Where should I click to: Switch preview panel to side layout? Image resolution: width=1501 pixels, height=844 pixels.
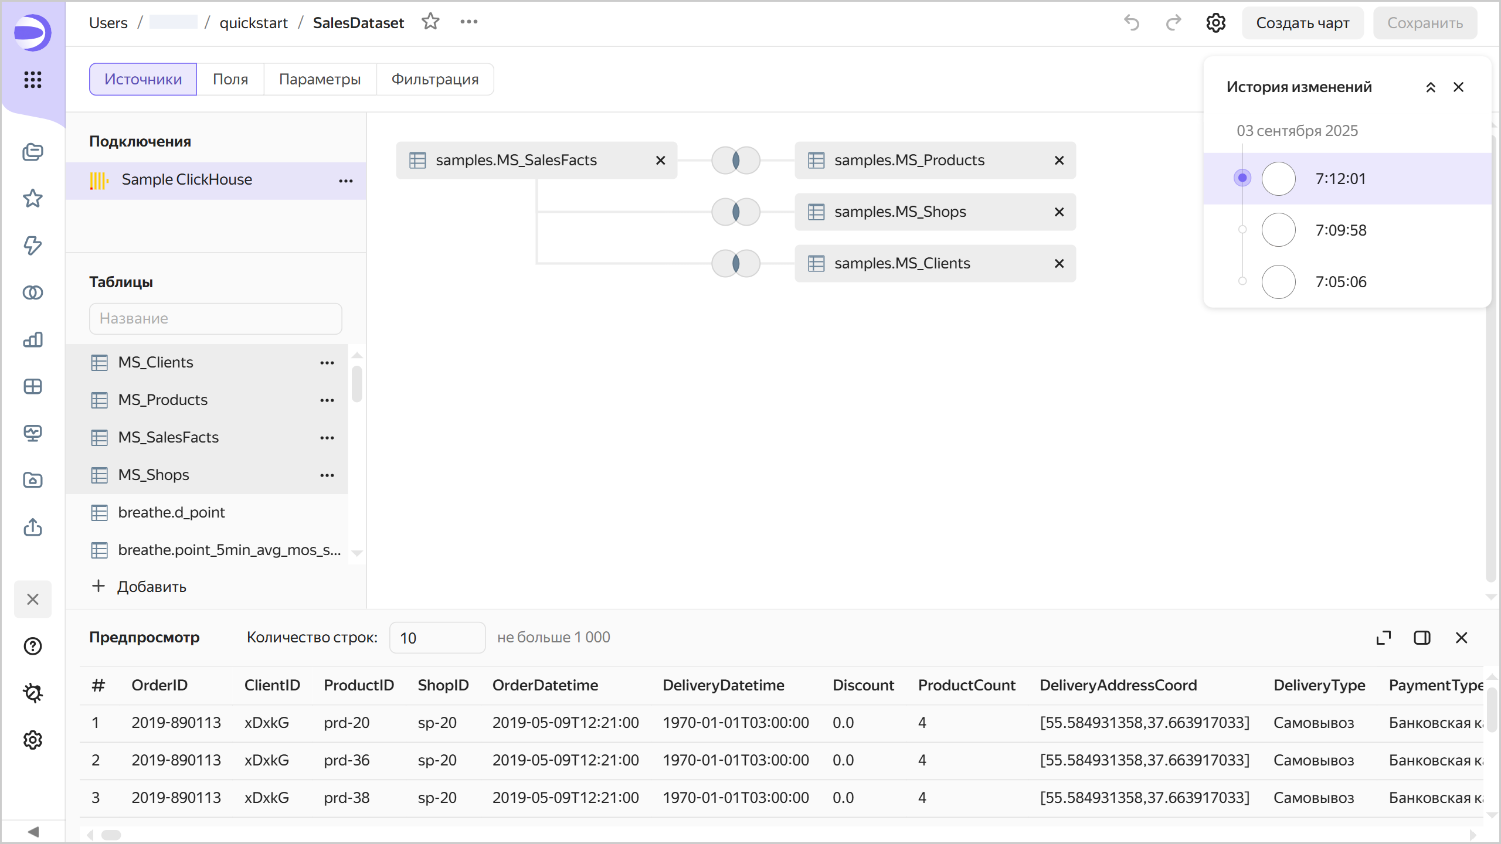[x=1422, y=638]
